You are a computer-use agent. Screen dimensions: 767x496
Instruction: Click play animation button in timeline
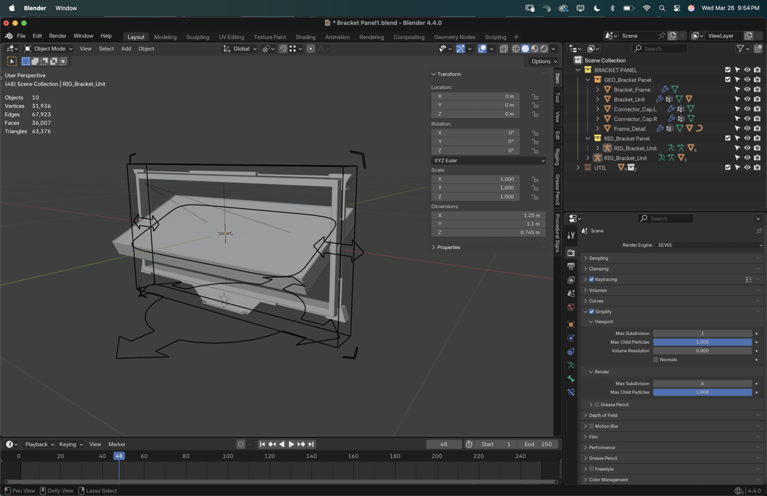[291, 444]
